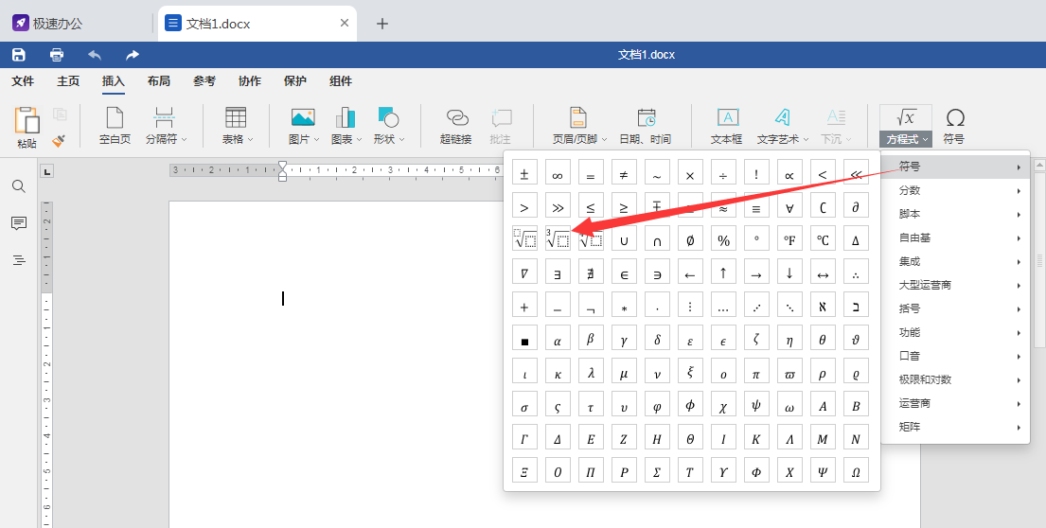Viewport: 1046px width, 528px height.
Task: Expand the 符号 symbols submenu
Action: point(955,167)
